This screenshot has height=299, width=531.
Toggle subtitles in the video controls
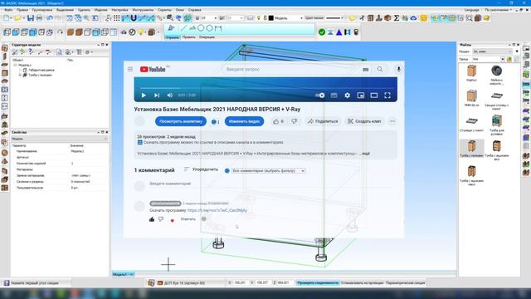pos(334,96)
